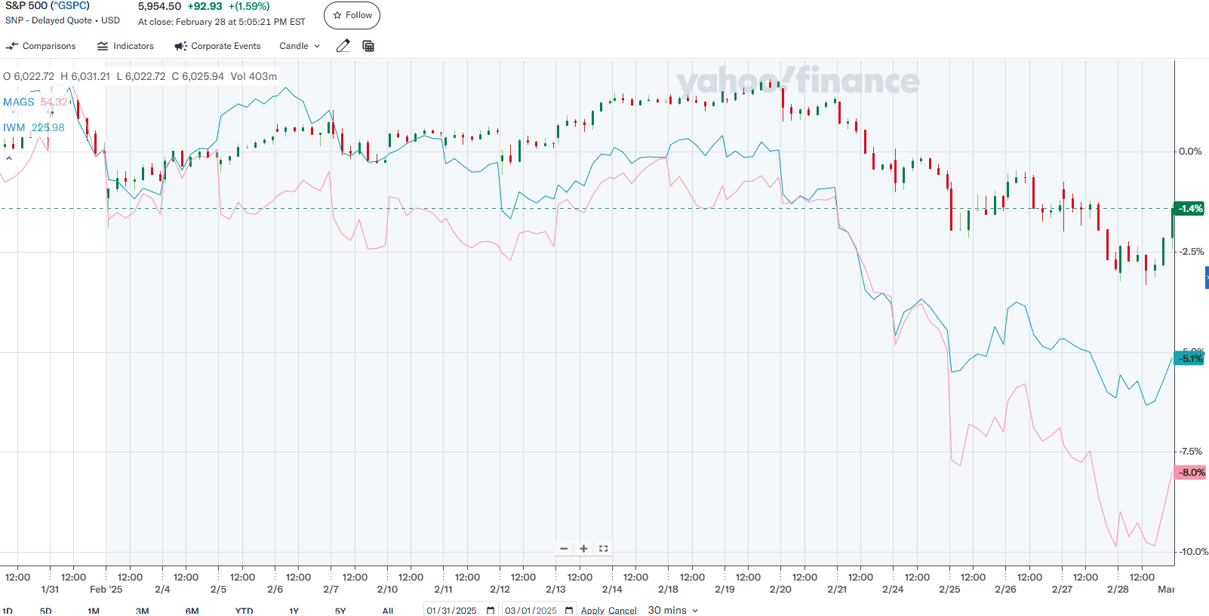The height and width of the screenshot is (616, 1209).
Task: Zoom in the chart with plus
Action: coord(583,549)
